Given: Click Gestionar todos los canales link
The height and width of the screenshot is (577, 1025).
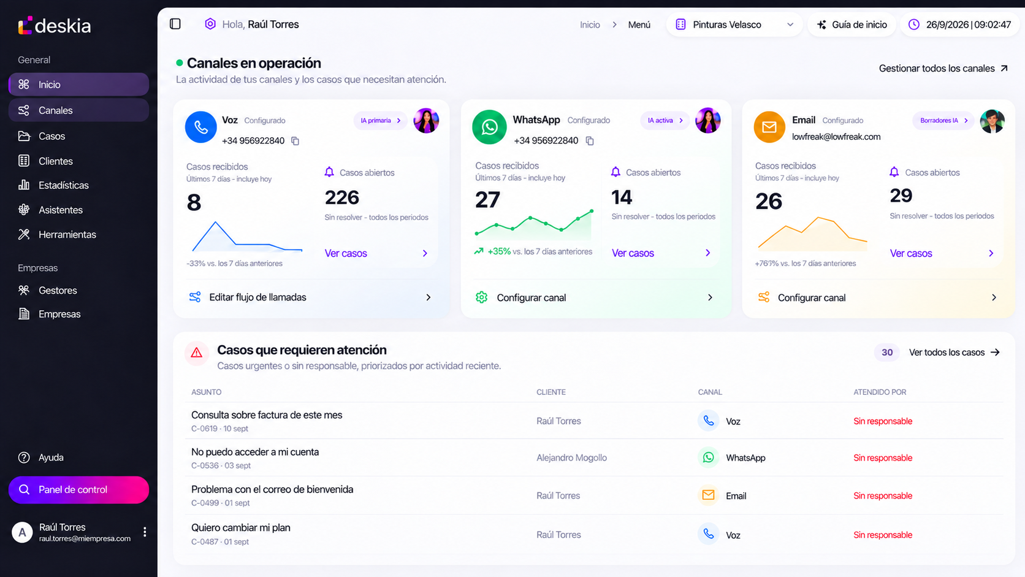Looking at the screenshot, I should pyautogui.click(x=943, y=69).
